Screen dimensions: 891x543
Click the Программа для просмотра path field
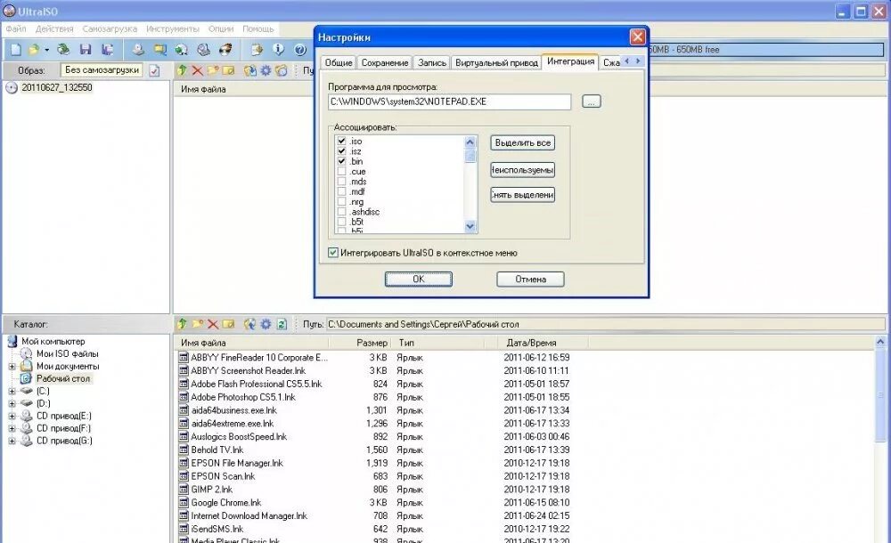[449, 101]
